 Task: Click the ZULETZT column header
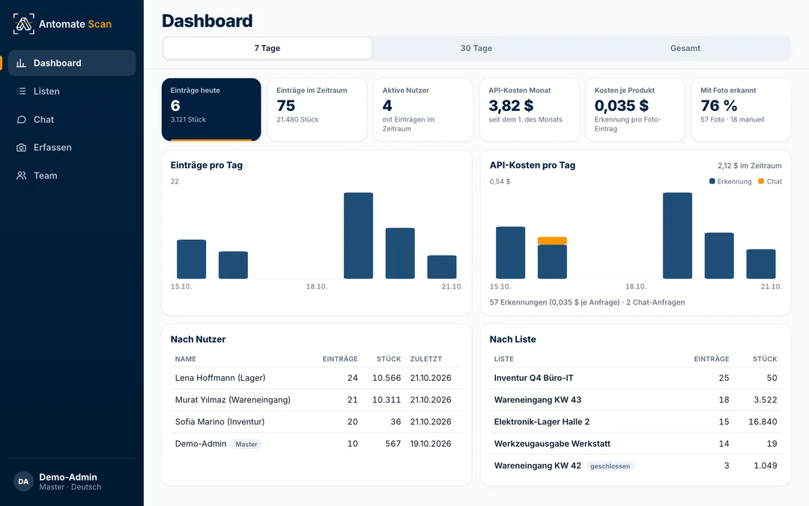pyautogui.click(x=426, y=359)
